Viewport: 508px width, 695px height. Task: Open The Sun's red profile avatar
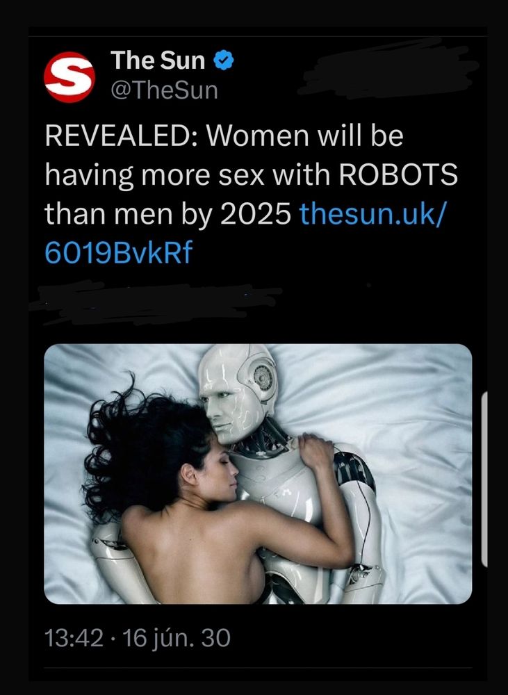[70, 77]
